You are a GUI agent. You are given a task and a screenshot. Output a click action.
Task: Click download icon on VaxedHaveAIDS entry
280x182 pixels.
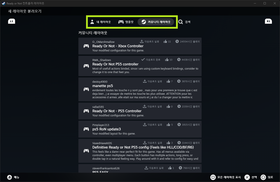point(145,143)
